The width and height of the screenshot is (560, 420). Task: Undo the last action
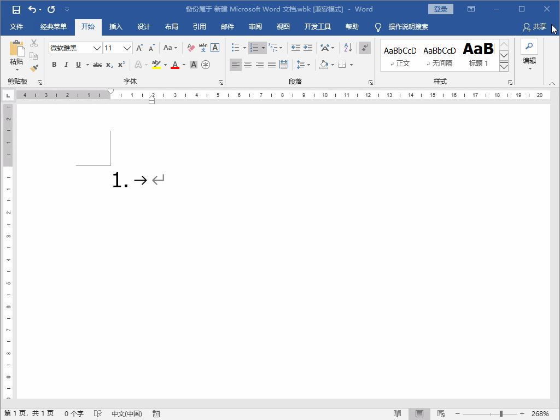[32, 10]
